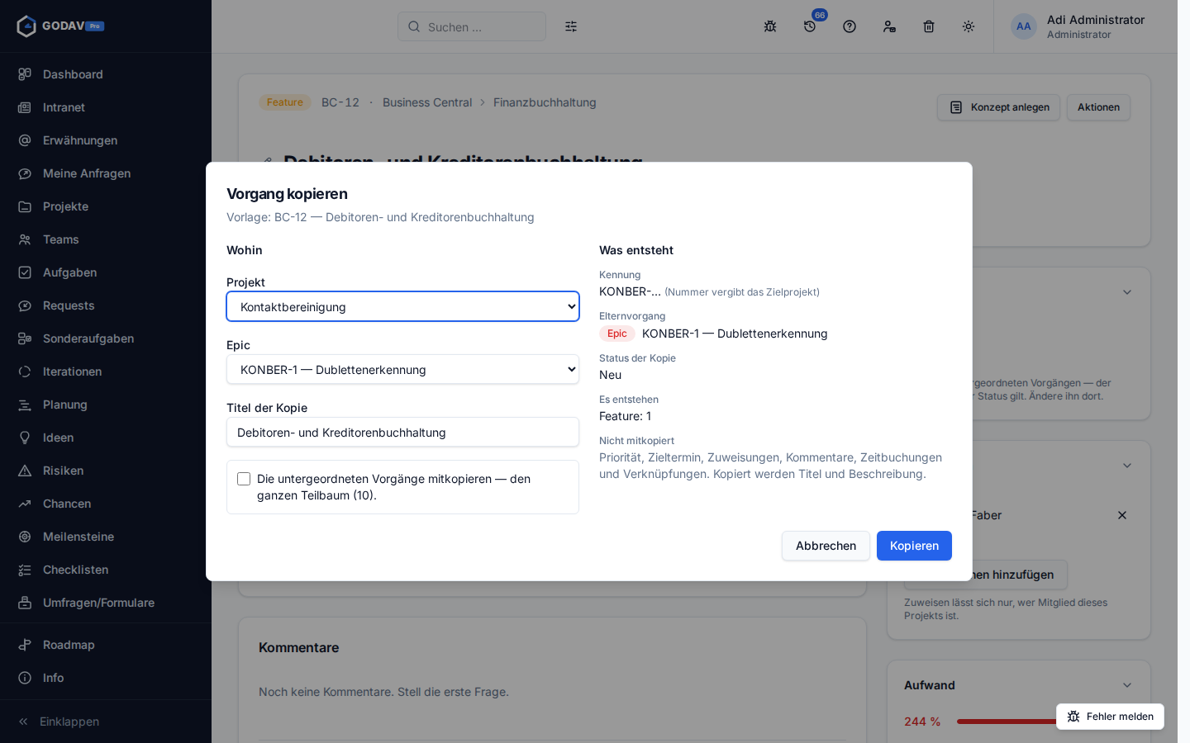Go to Teams in sidebar
The image size is (1190, 743).
pyautogui.click(x=106, y=239)
